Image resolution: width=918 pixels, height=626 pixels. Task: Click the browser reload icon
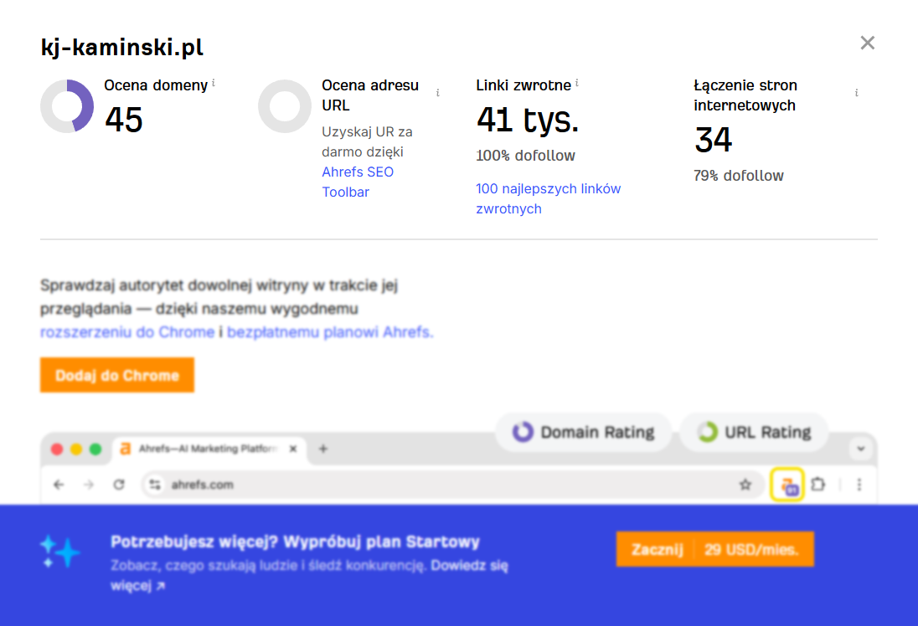(119, 485)
